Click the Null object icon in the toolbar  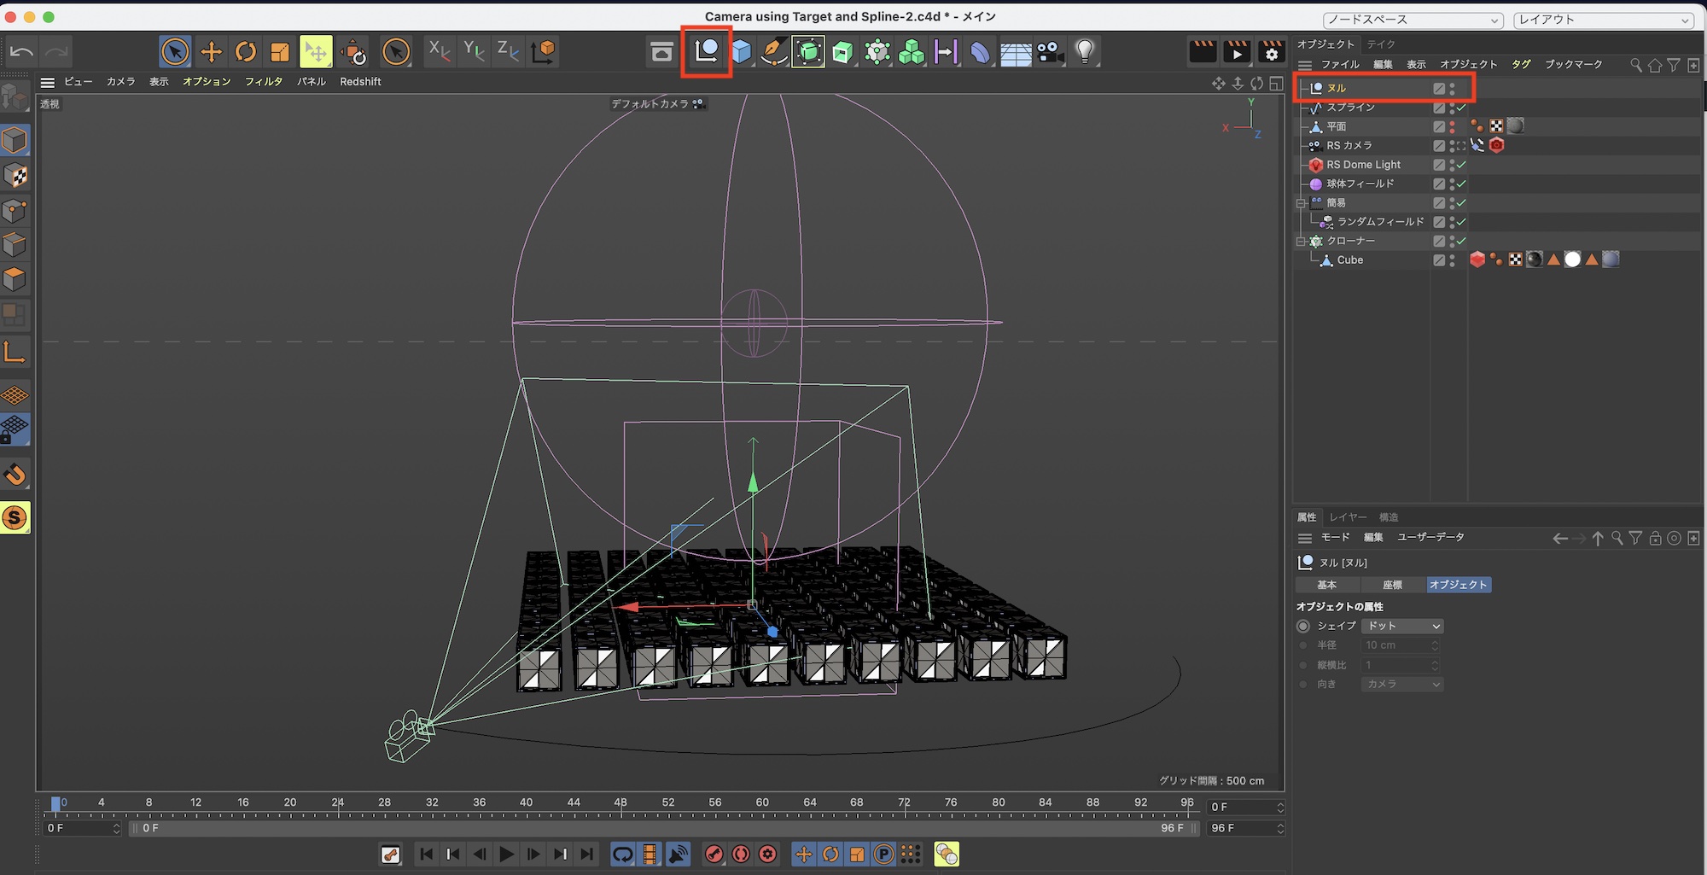click(x=707, y=51)
